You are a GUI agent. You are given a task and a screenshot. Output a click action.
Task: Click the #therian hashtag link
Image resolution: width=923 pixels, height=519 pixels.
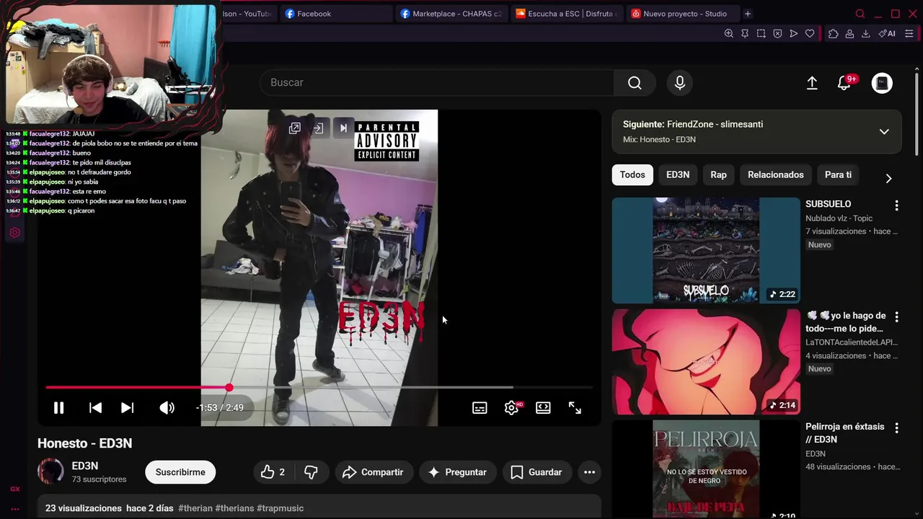click(x=195, y=508)
